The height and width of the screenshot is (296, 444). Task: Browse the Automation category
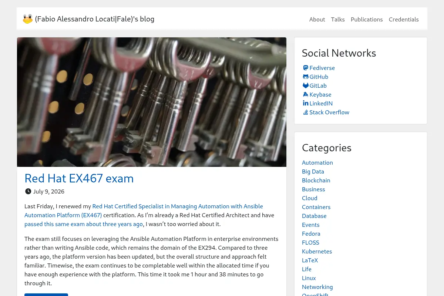317,162
